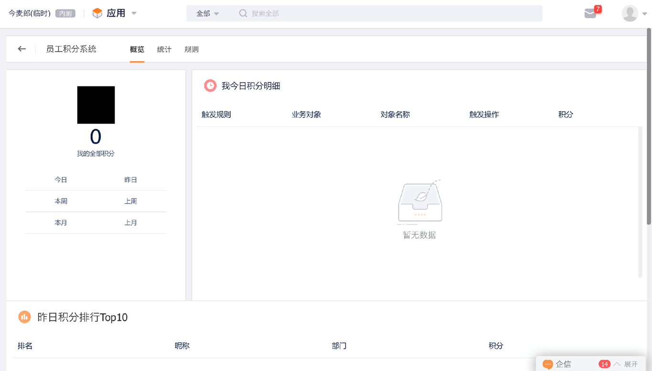Image resolution: width=652 pixels, height=371 pixels.
Task: Click 积分 header in Top10 ranking table
Action: pos(496,346)
